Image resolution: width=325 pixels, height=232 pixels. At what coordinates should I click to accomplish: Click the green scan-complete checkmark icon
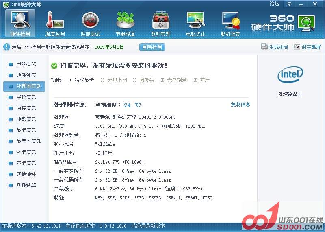pos(54,66)
